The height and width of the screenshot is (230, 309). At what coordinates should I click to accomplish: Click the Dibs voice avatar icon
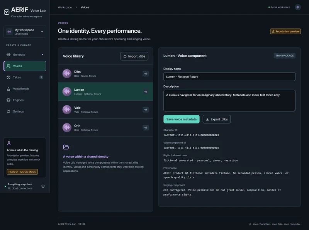tap(67, 74)
